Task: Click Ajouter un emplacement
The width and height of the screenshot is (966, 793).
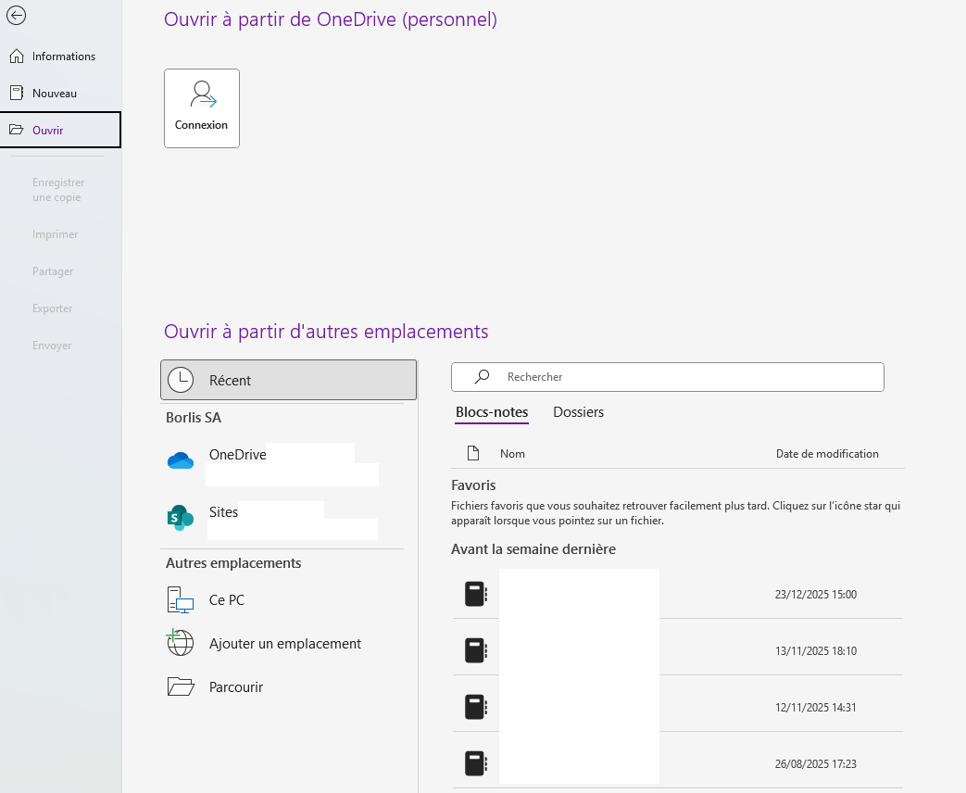Action: click(282, 643)
